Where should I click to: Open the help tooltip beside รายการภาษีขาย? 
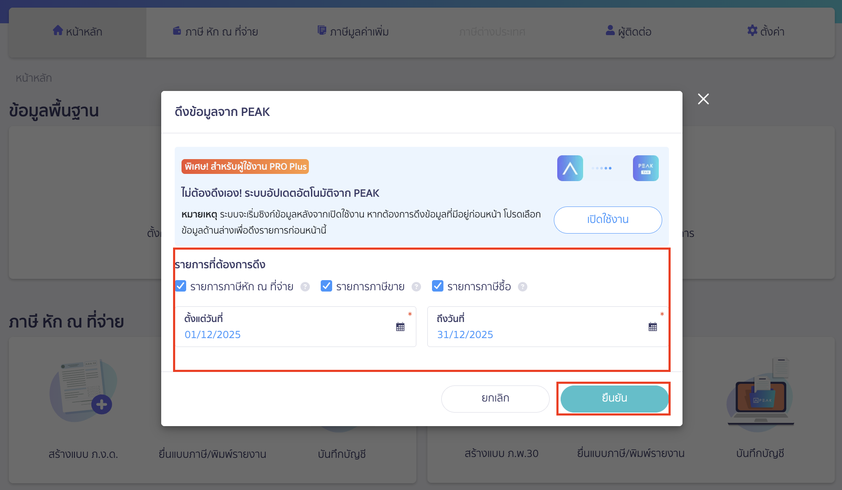click(417, 286)
